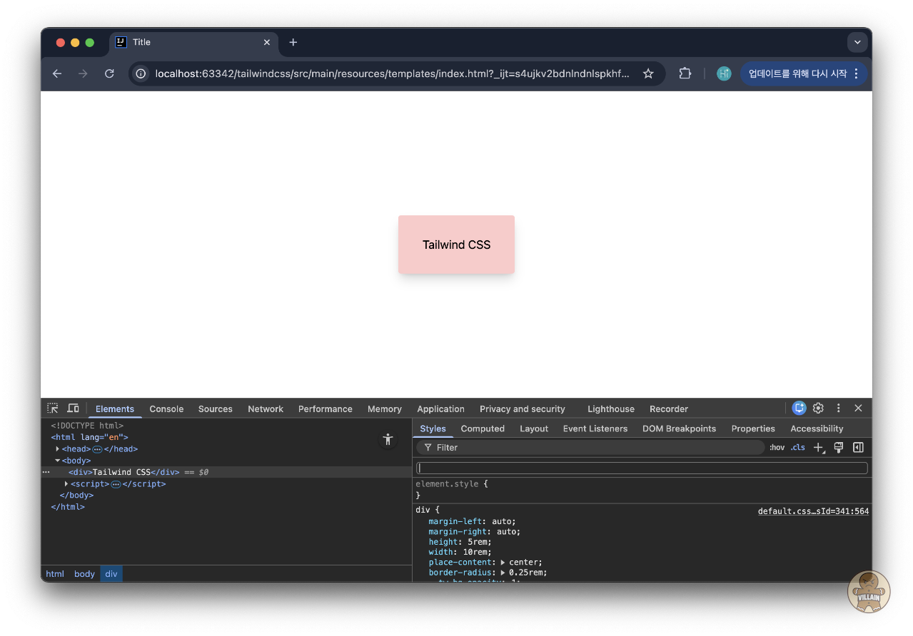Toggle the computed styles sidebar icon
This screenshot has width=913, height=636.
coord(858,448)
